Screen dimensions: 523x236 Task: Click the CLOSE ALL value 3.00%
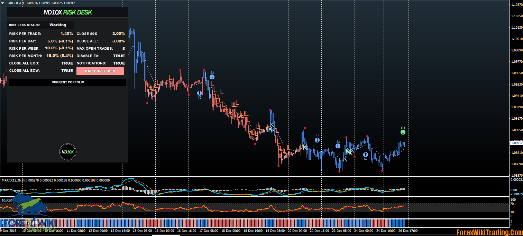click(x=119, y=41)
